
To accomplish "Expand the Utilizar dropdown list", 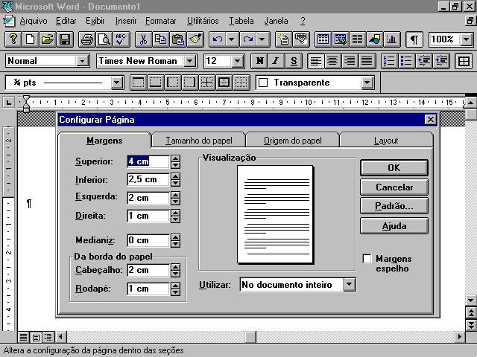I will (350, 285).
